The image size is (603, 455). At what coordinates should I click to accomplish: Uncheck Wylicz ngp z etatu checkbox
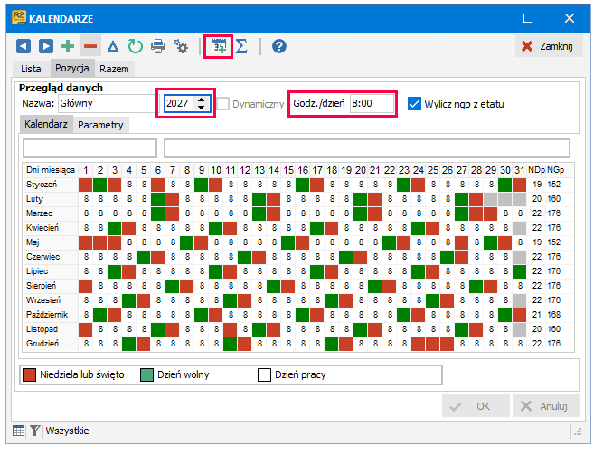[x=414, y=104]
